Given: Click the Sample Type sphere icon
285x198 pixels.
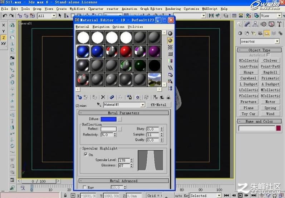Looking at the screenshot, I should (170, 34).
